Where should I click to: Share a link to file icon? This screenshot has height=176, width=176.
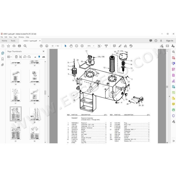point(162,46)
